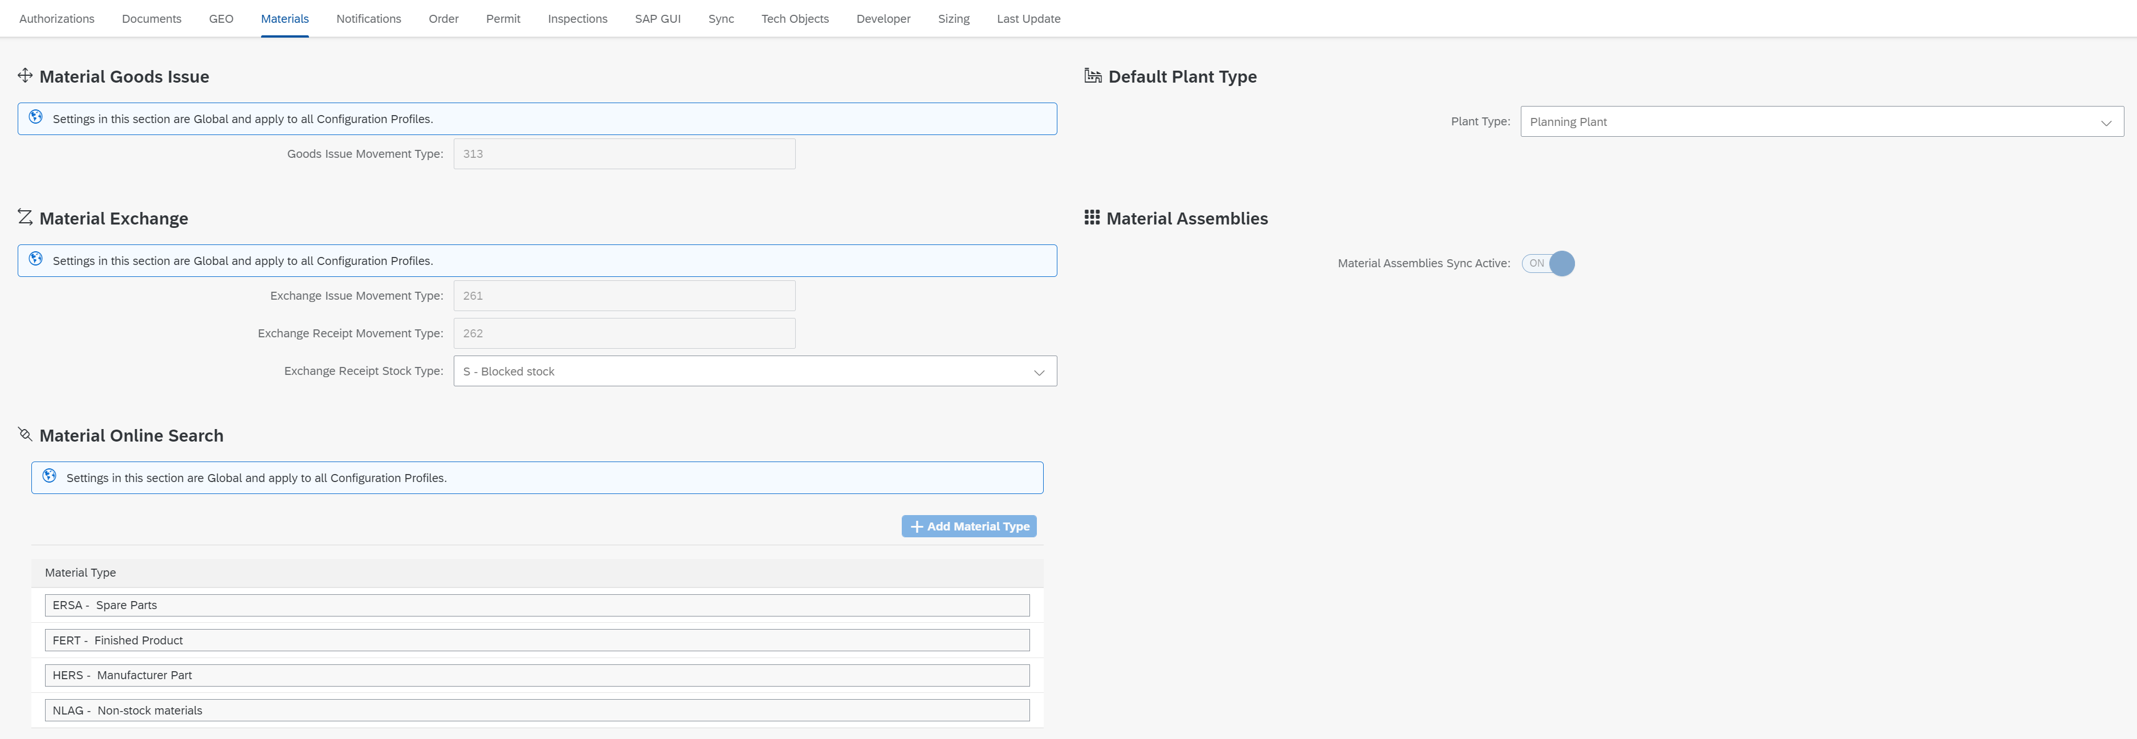This screenshot has height=739, width=2137.
Task: Click the Default Plant Type factory icon
Action: [1093, 75]
